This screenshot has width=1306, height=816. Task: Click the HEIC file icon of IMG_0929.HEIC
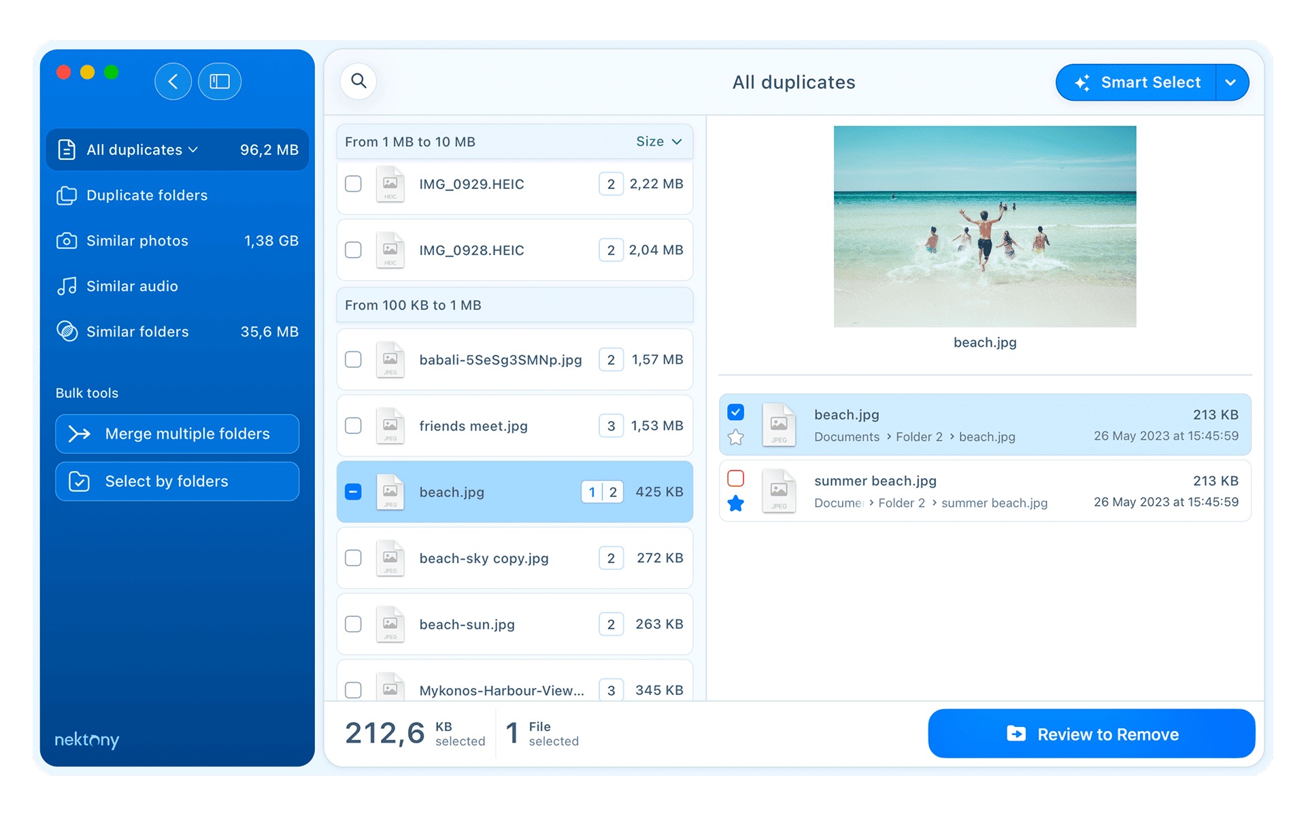coord(390,184)
